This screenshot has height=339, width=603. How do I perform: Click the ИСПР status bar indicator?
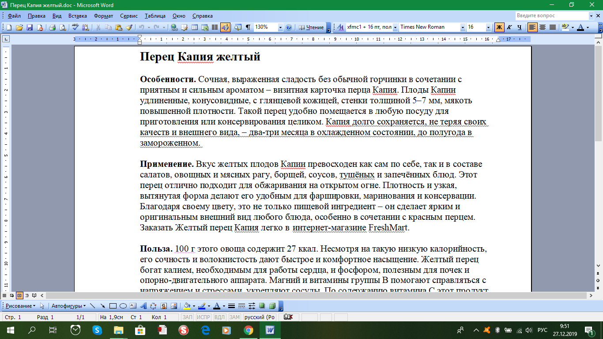(203, 317)
